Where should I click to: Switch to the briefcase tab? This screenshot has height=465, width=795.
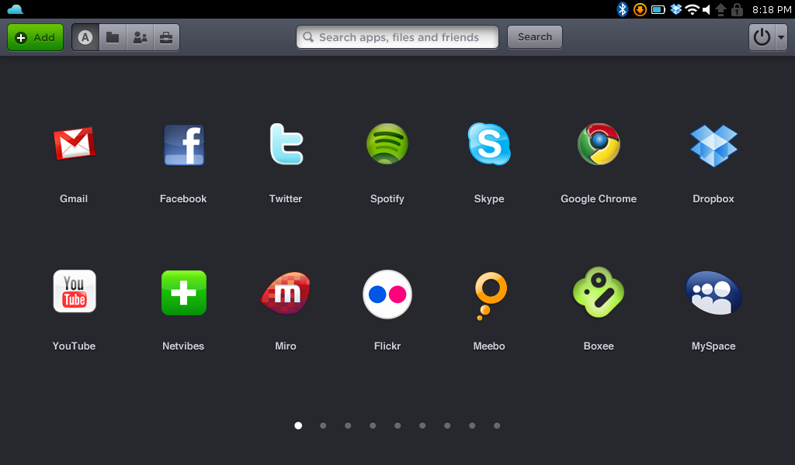[166, 37]
